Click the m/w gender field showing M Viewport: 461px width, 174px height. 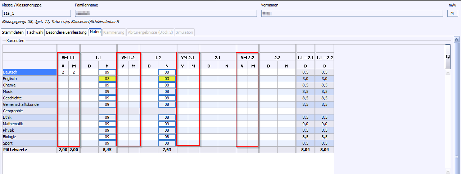click(x=452, y=13)
